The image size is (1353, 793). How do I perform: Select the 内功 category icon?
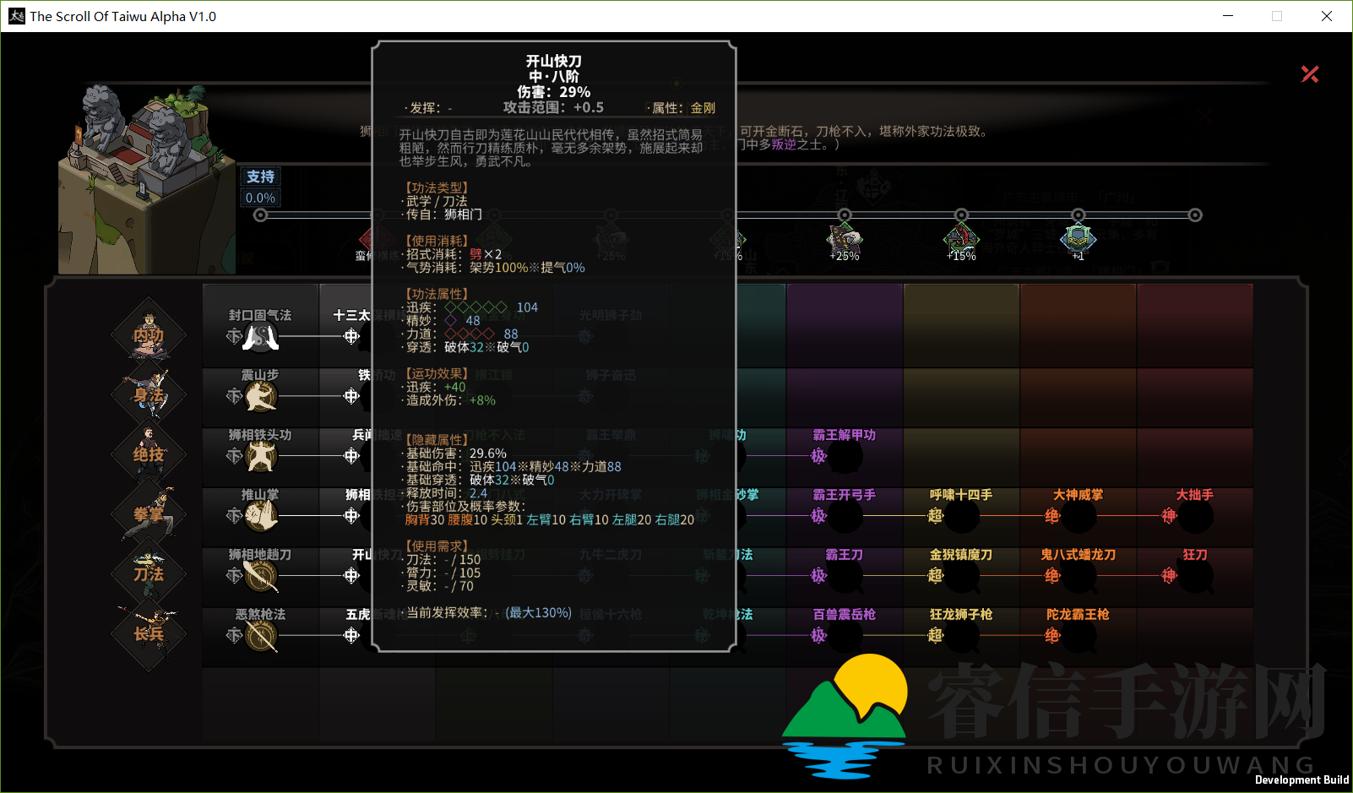tap(149, 334)
